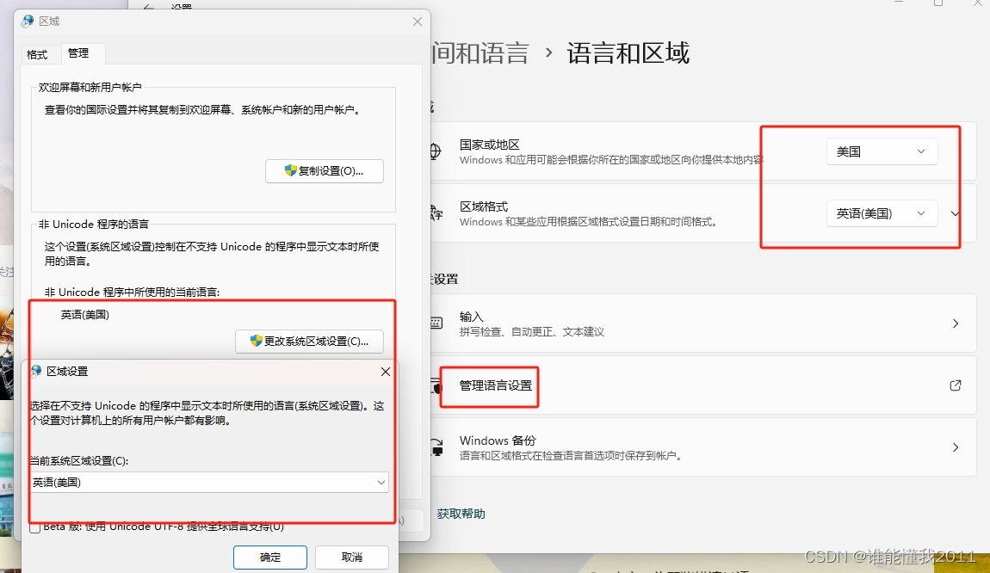
Task: Click 更改系统区域设置(C)... button
Action: tap(309, 342)
